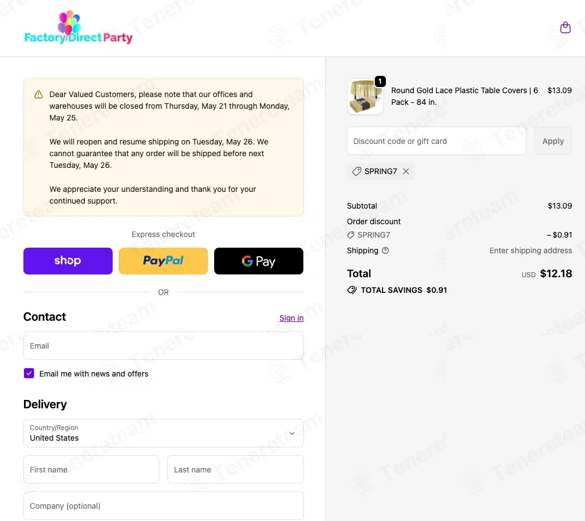This screenshot has height=521, width=585.
Task: Select Google Pay express checkout
Action: coord(259,261)
